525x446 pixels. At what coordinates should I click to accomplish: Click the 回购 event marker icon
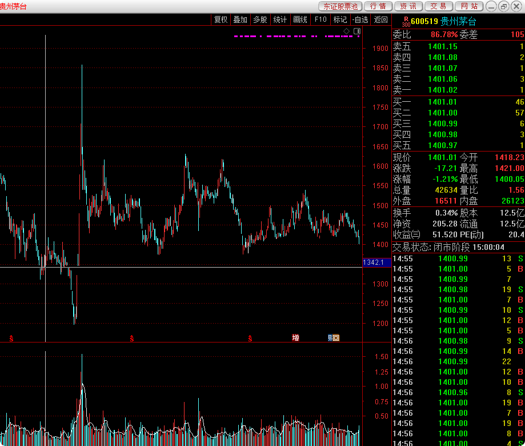click(334, 338)
